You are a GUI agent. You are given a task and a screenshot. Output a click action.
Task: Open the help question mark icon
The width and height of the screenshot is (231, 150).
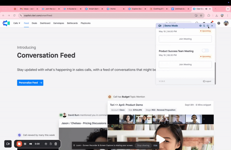219,23
